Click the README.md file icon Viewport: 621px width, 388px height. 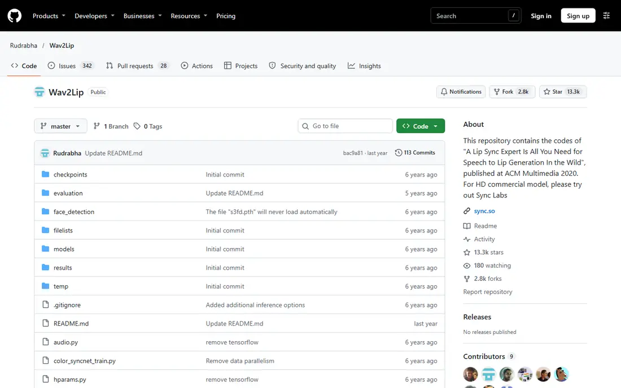click(46, 323)
